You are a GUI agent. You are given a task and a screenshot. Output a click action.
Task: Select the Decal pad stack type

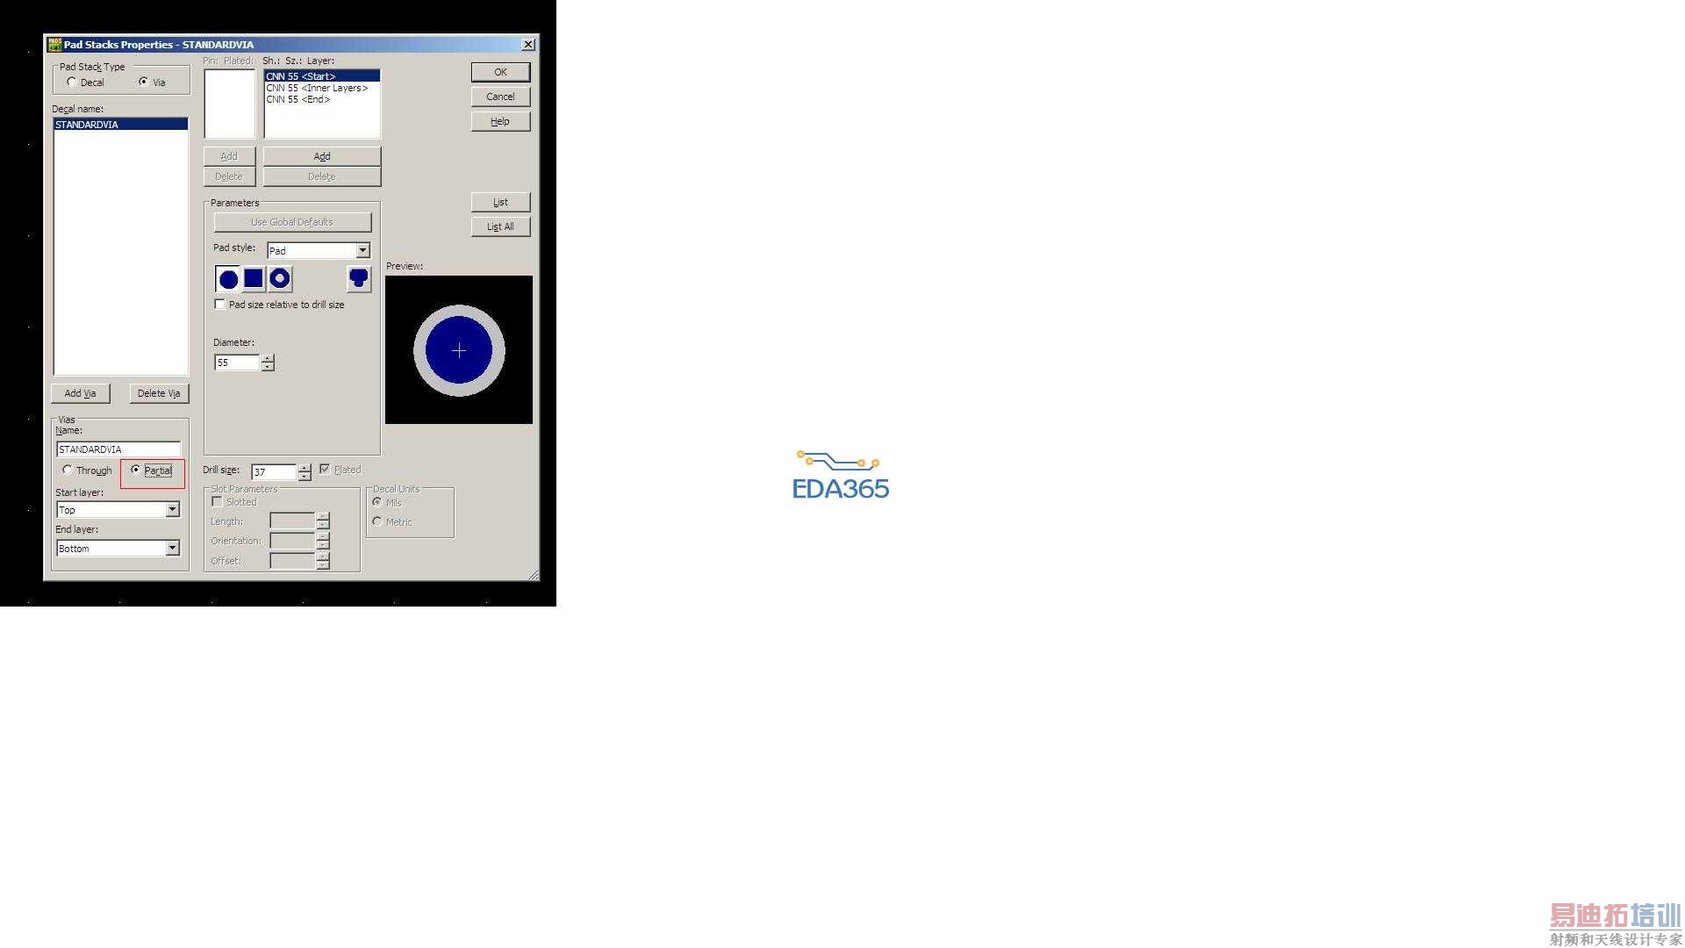72,83
